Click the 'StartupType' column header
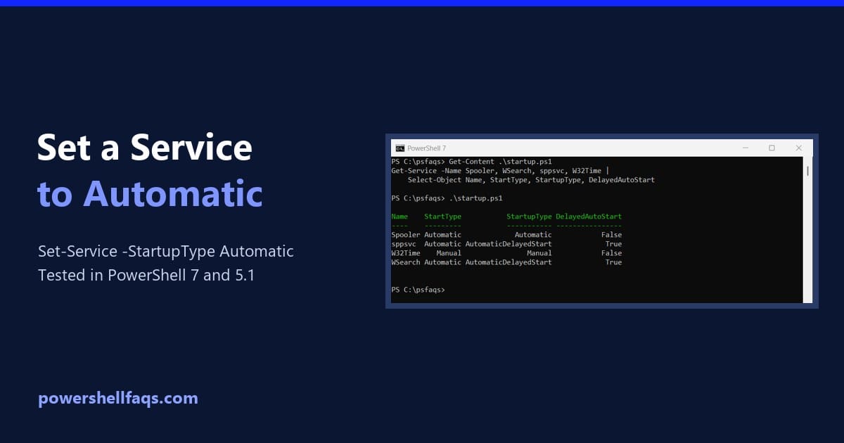The height and width of the screenshot is (443, 844). [529, 217]
